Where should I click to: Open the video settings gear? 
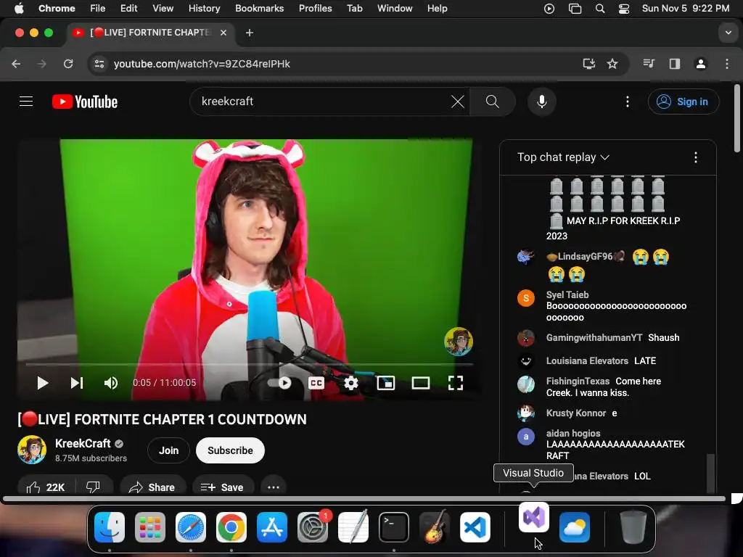[350, 383]
